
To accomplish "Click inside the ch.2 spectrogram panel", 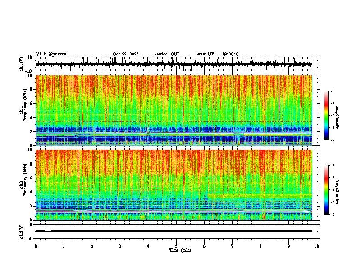I will click(174, 185).
